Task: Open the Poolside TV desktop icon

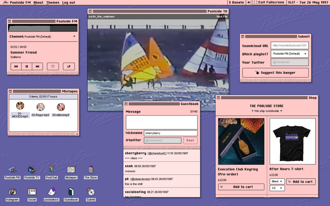Action: [32, 170]
